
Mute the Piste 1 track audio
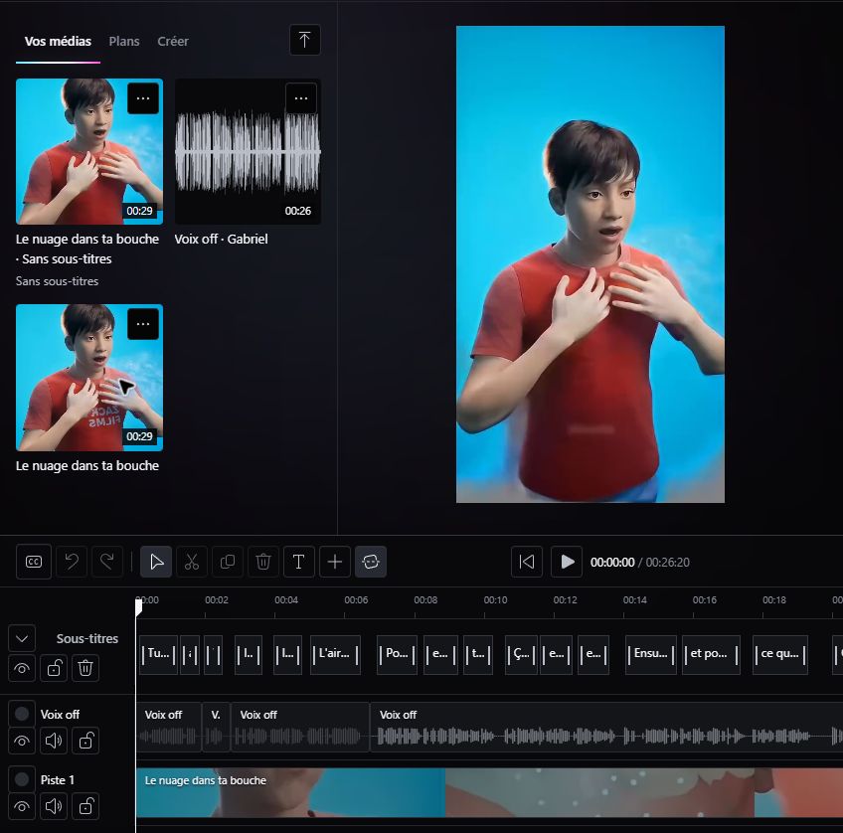click(54, 806)
